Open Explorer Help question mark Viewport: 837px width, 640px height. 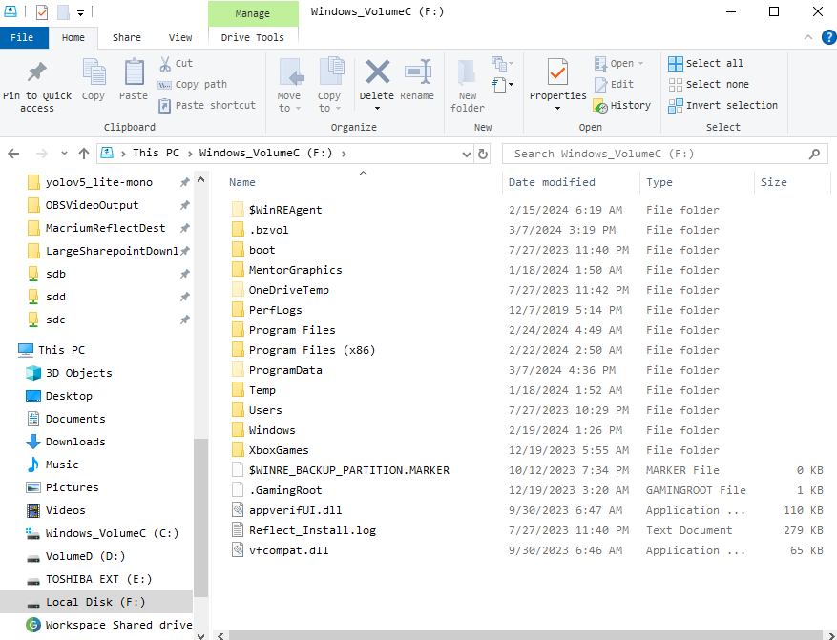pyautogui.click(x=829, y=37)
